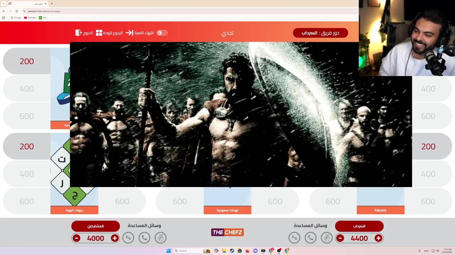Open Copilot from the taskbar
The width and height of the screenshot is (455, 255).
click(x=216, y=251)
